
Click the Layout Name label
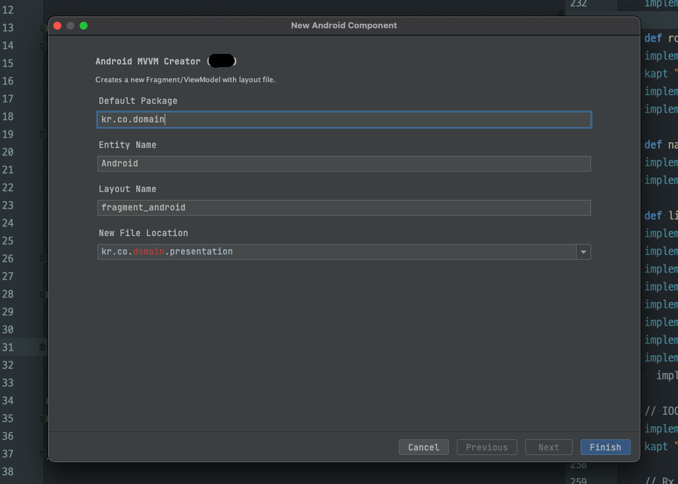pyautogui.click(x=127, y=189)
